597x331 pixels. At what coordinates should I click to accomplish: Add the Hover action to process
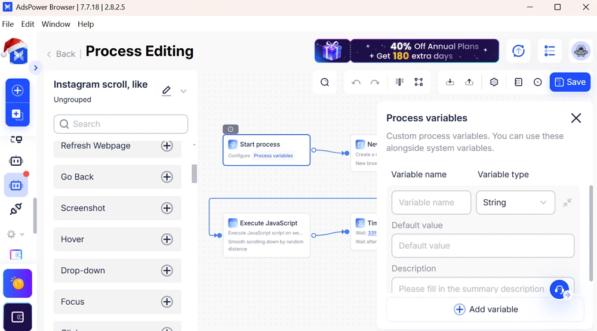[167, 239]
